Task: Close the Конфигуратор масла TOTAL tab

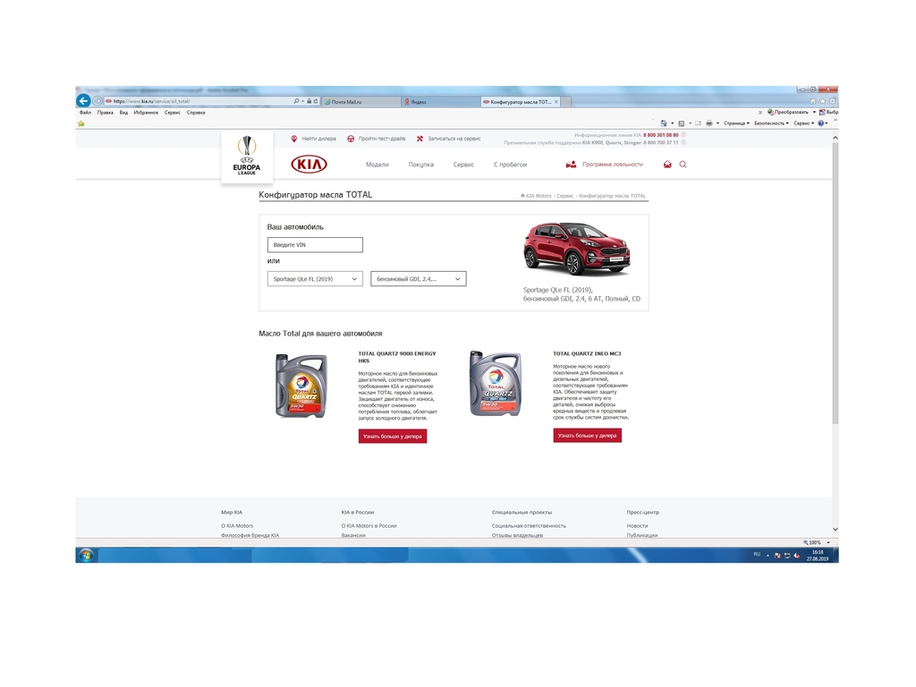Action: 556,102
